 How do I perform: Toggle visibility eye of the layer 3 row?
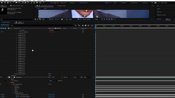click(1, 77)
